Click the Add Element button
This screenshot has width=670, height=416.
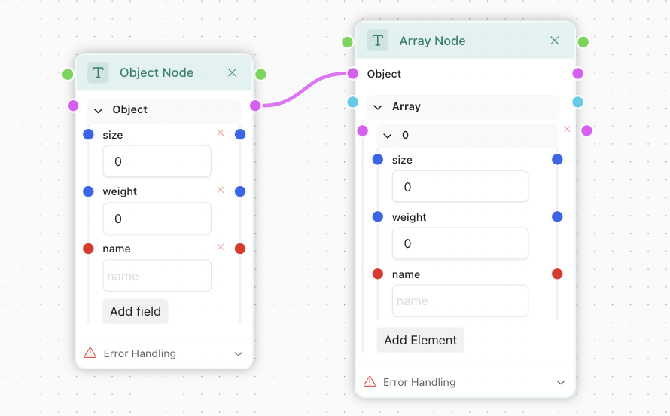click(420, 340)
